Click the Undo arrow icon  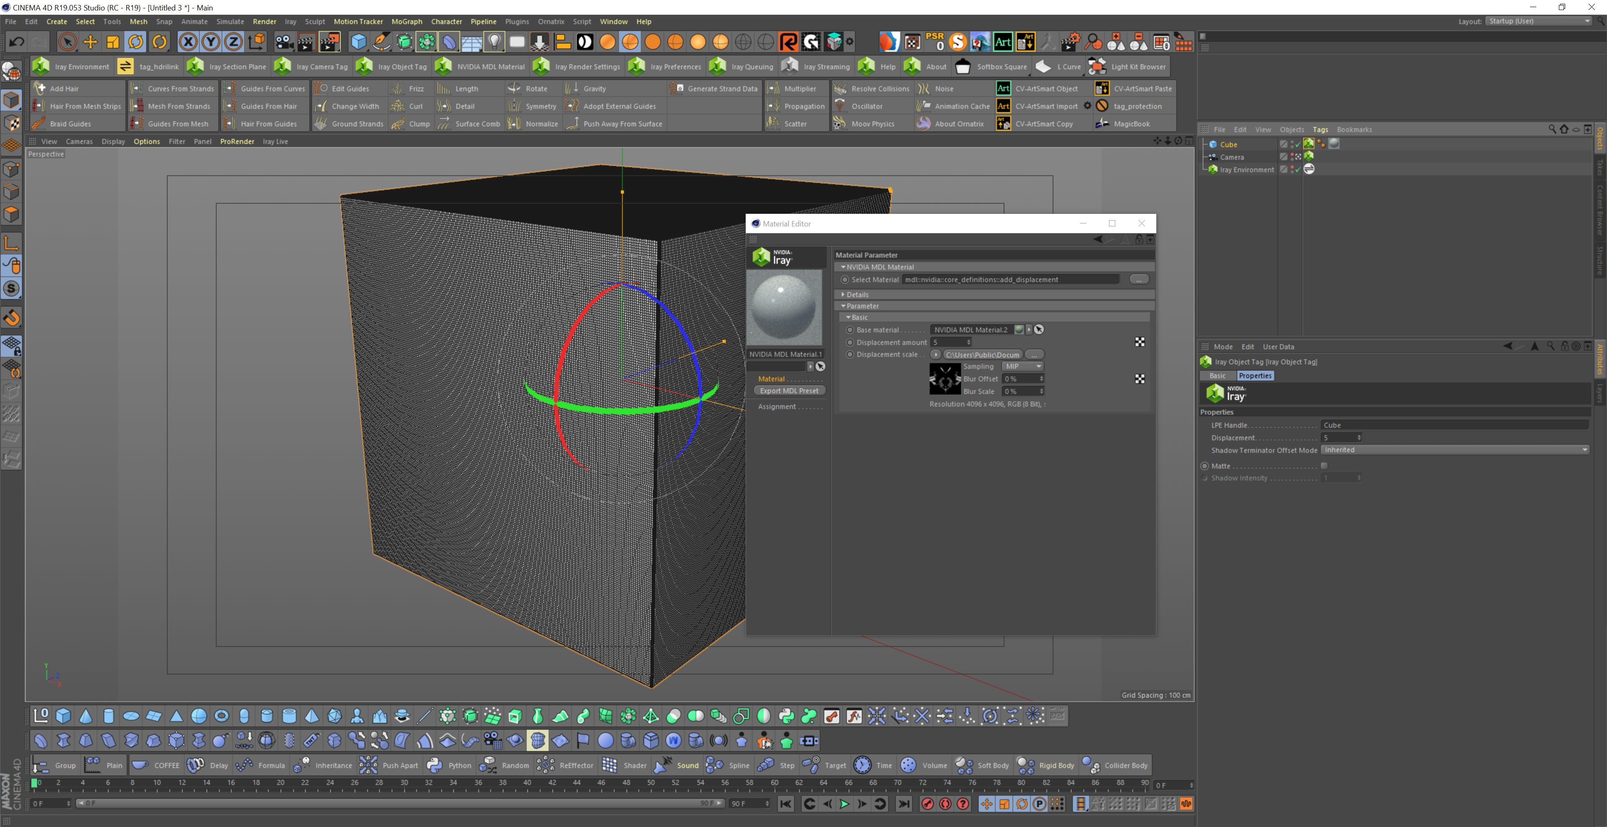pos(16,42)
